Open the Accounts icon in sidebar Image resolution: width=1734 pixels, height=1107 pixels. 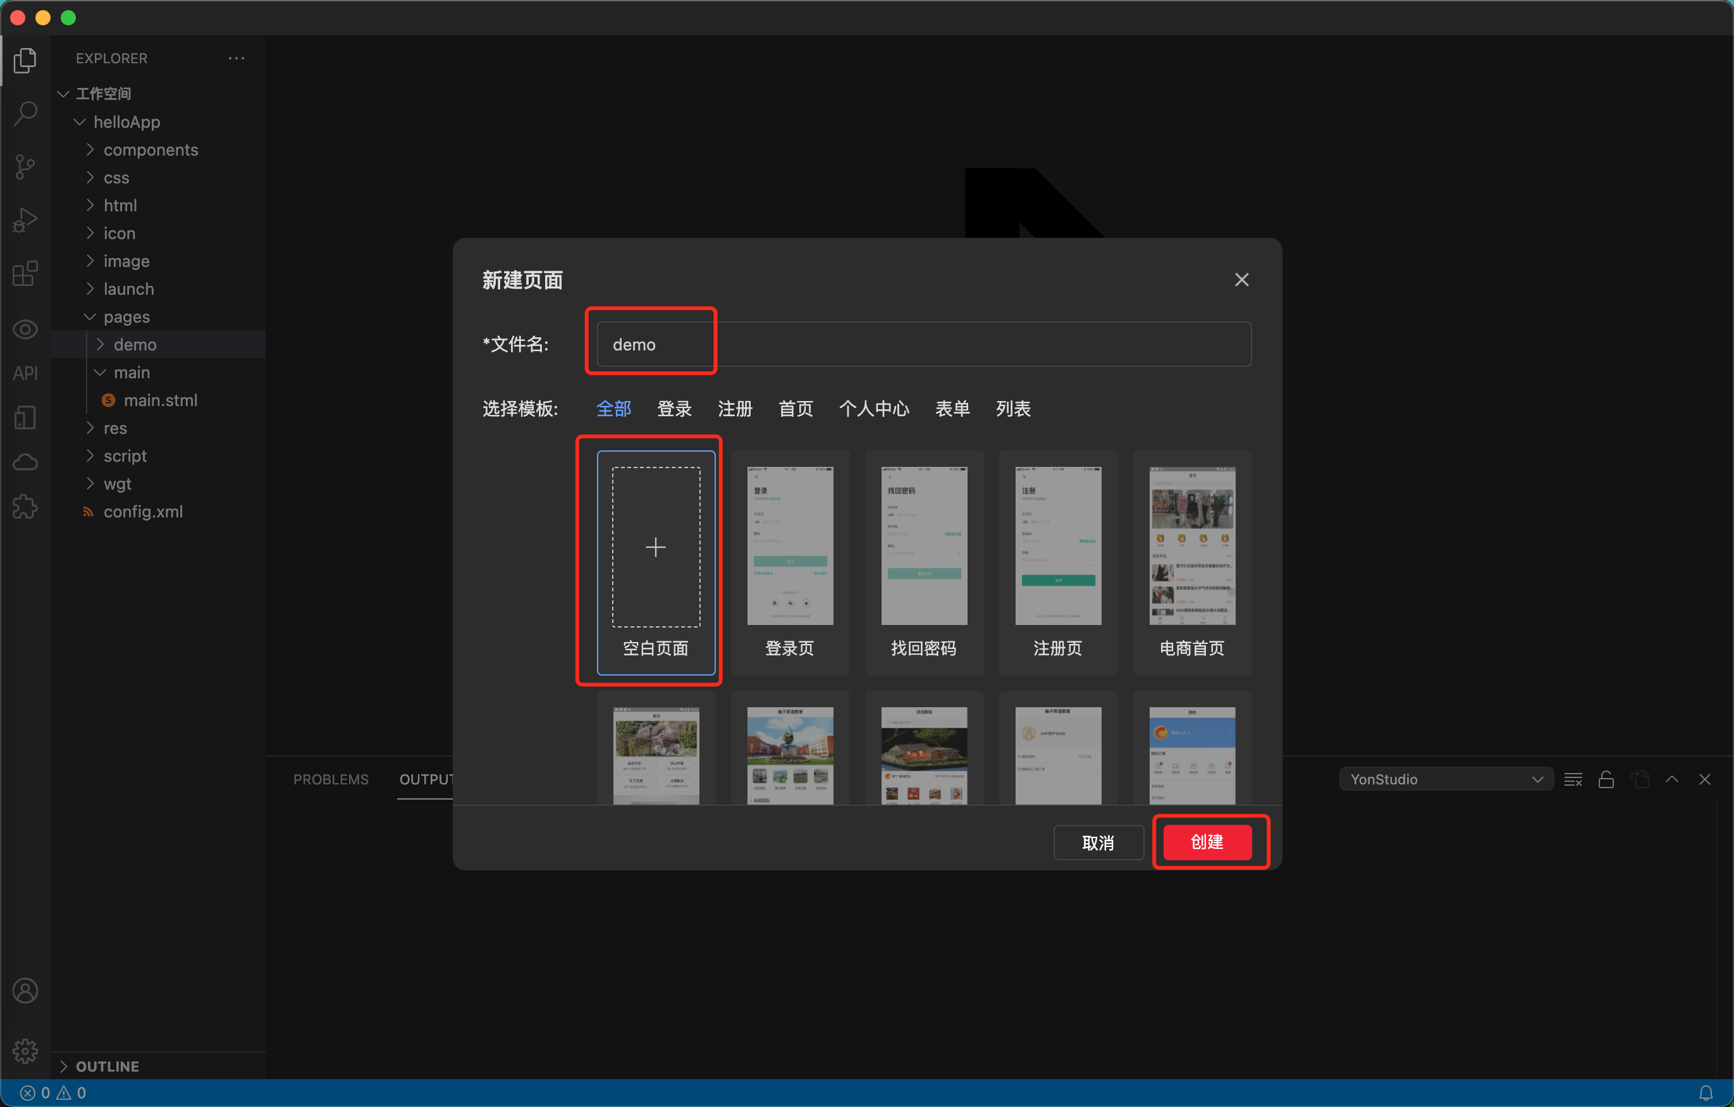(x=26, y=991)
